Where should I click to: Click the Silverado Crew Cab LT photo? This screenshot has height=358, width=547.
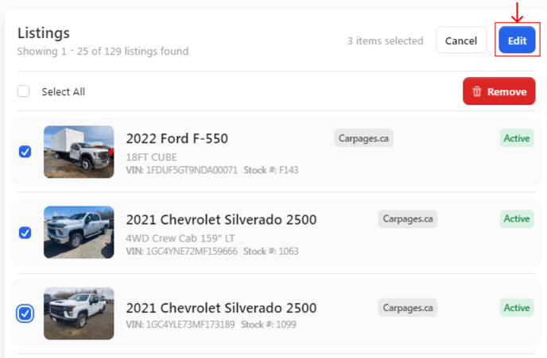[79, 233]
